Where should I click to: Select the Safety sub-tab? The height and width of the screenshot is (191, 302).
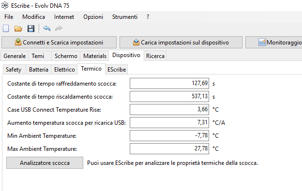coord(14,70)
